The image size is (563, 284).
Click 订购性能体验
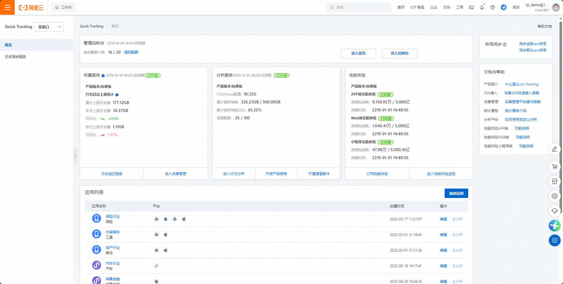click(x=377, y=174)
